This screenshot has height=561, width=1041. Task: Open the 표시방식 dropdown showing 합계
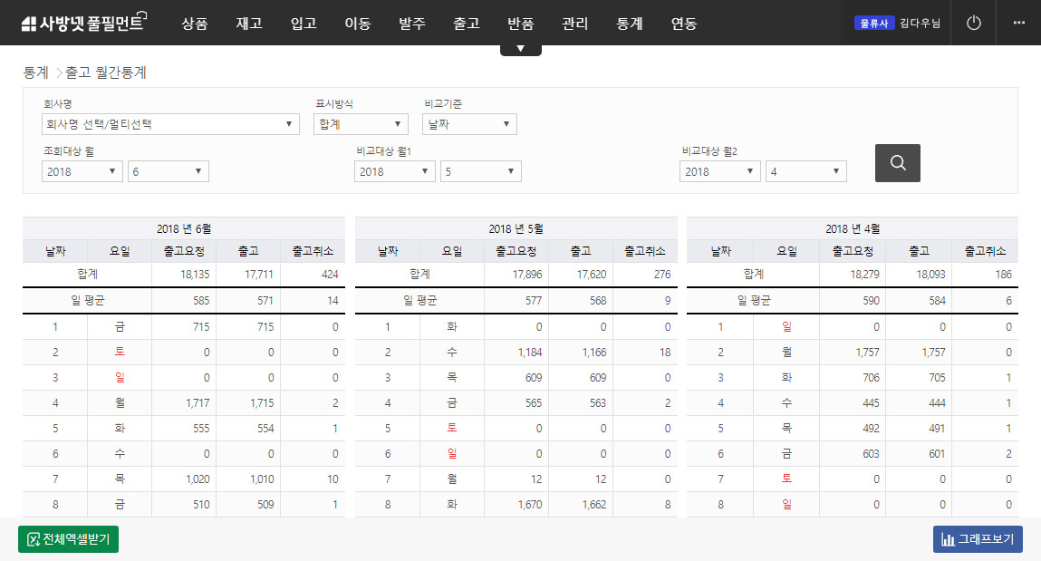point(361,124)
